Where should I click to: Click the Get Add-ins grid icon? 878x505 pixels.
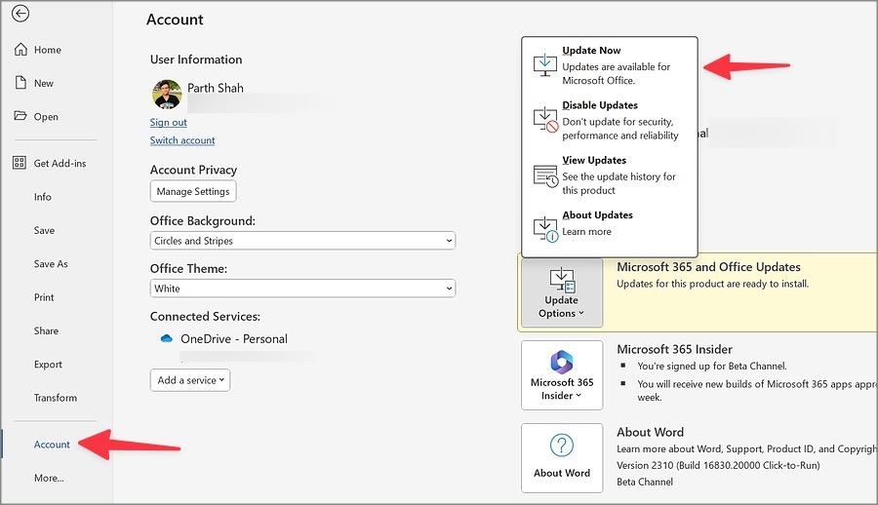[x=20, y=163]
